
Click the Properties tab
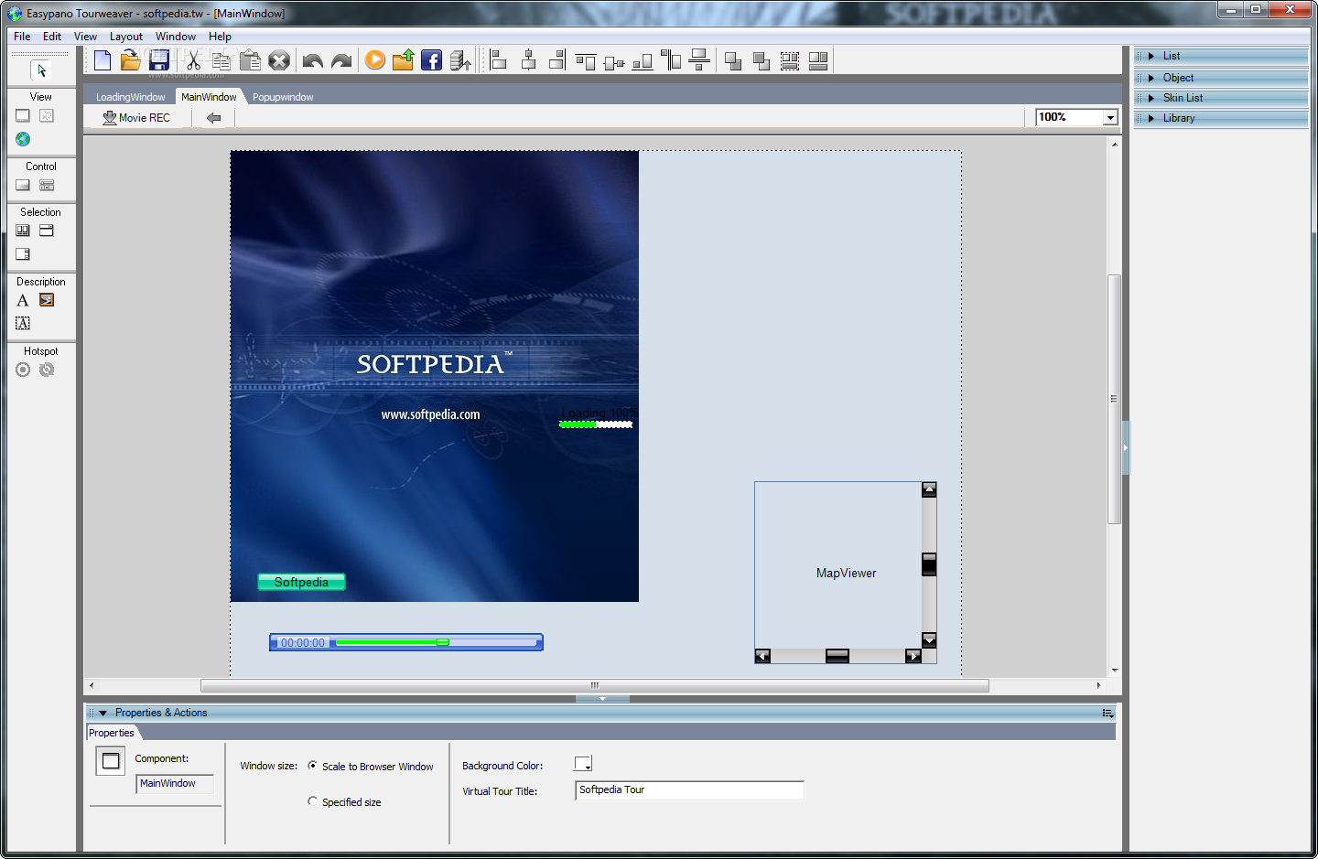[x=112, y=733]
